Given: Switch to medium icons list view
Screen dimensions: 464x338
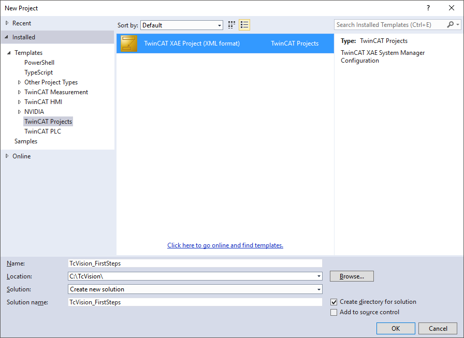Looking at the screenshot, I should coord(244,25).
